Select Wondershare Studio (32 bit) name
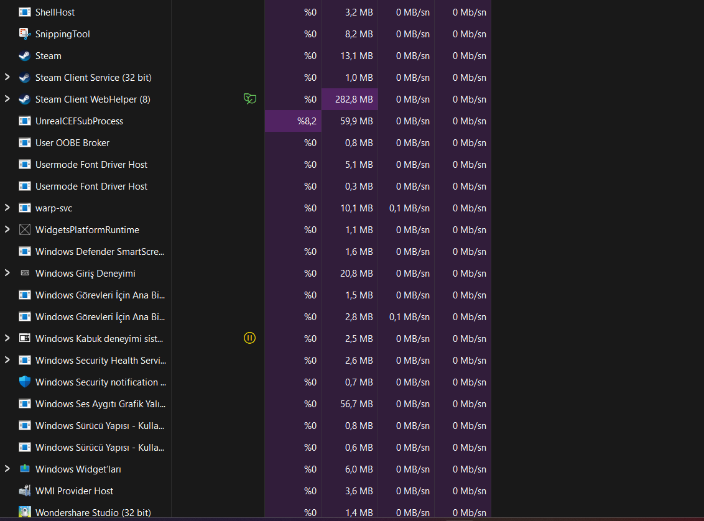 tap(93, 512)
